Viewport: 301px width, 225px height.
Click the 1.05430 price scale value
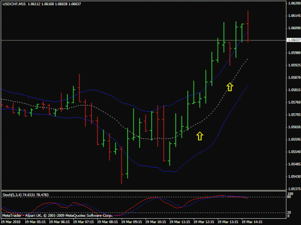tap(294, 177)
